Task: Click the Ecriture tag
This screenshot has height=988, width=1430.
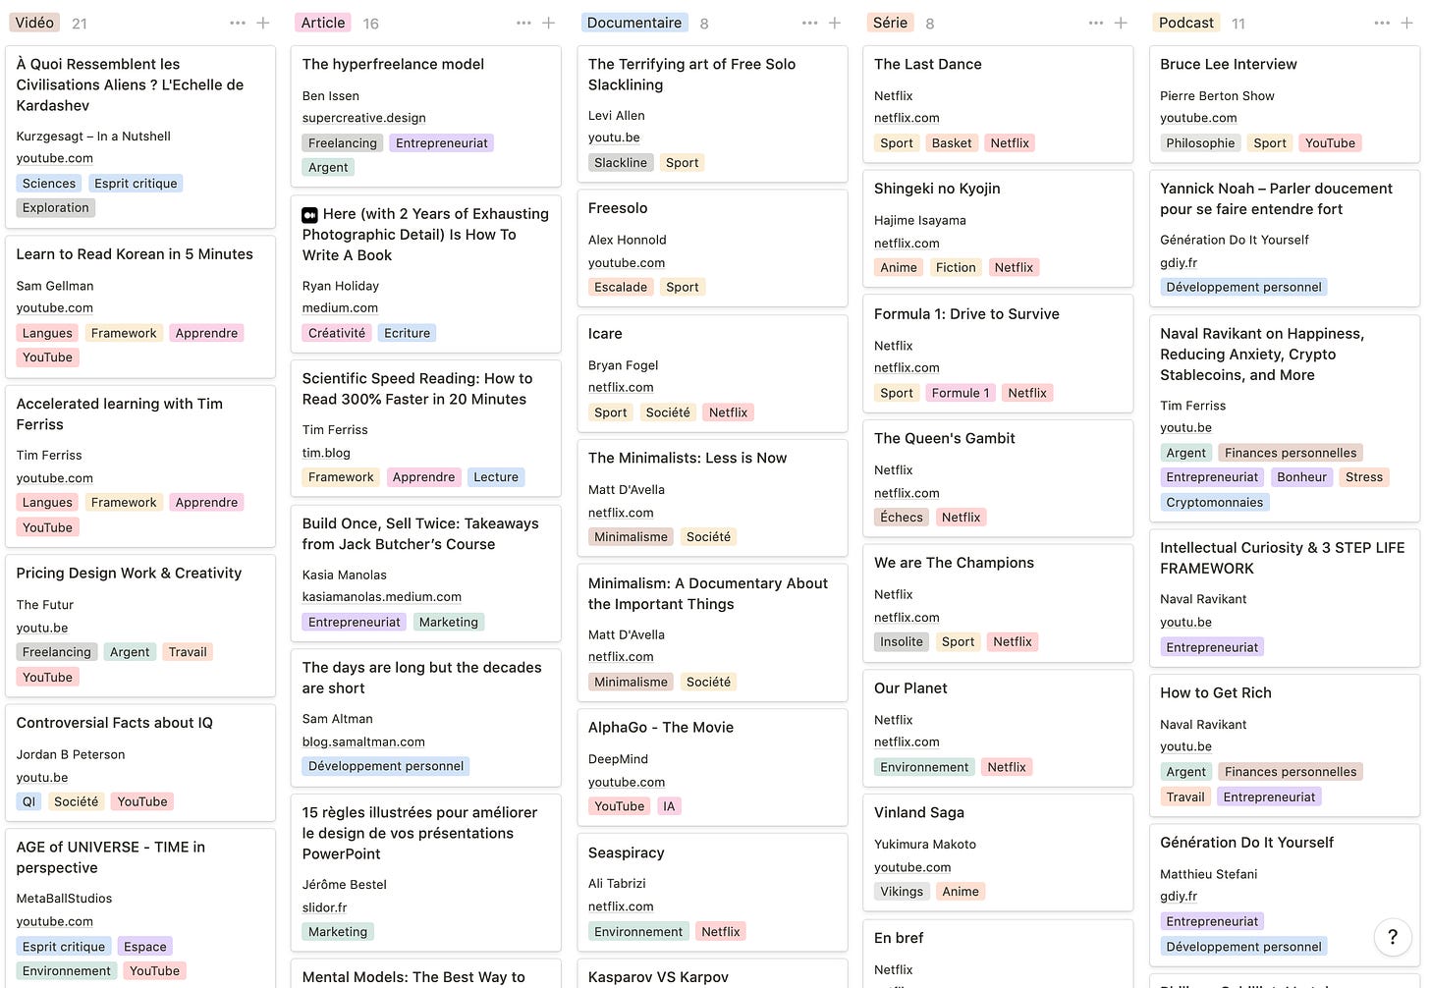Action: click(408, 333)
